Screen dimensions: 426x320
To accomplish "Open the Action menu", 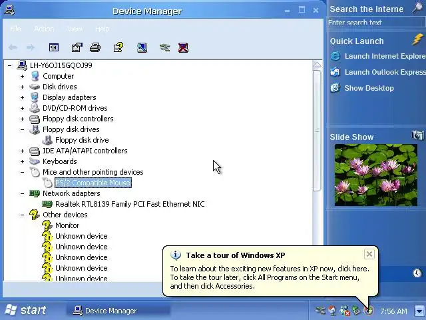I will tap(44, 29).
